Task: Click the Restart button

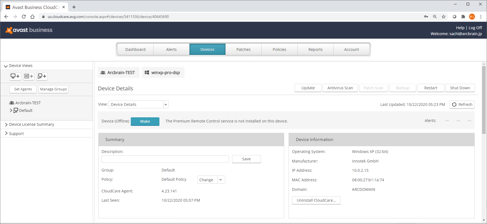Action: click(431, 88)
